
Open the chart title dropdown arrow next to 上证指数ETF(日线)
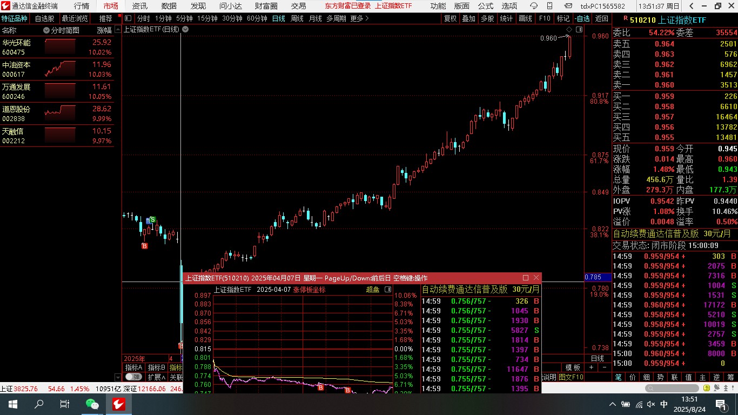coord(185,29)
